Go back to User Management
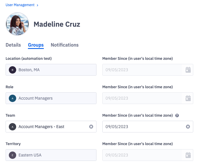This screenshot has height=165, width=200. (x=20, y=5)
